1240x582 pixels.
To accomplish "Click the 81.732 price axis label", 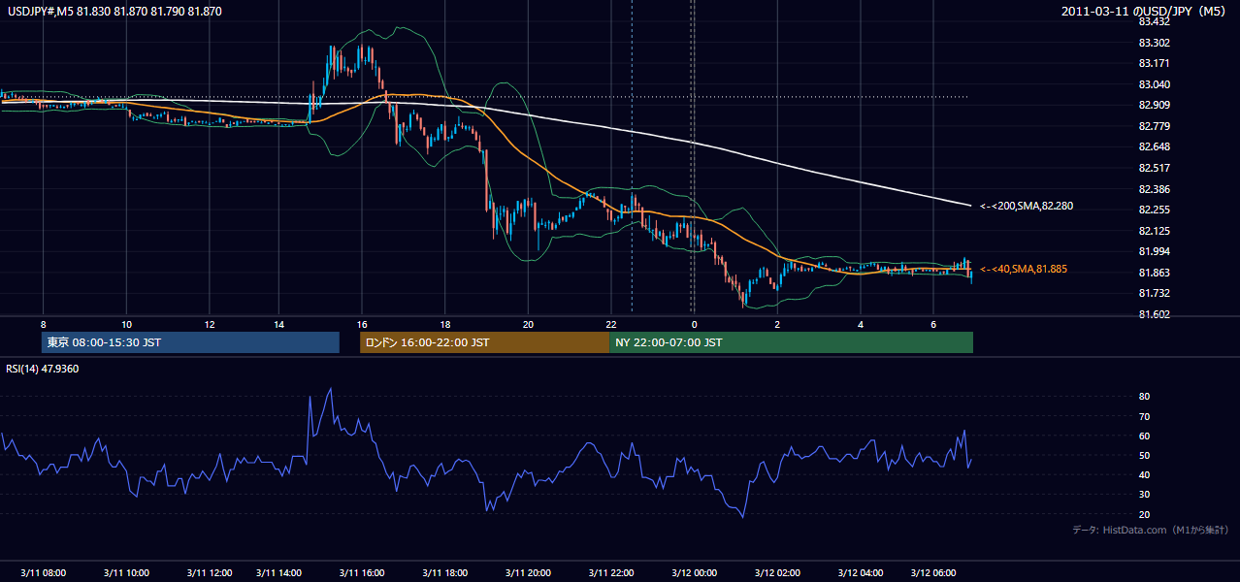I will point(1155,293).
